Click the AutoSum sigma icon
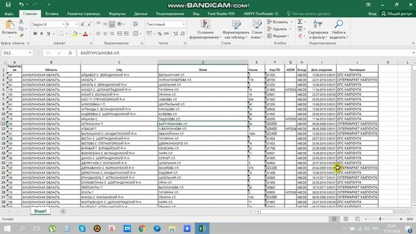 coord(300,21)
